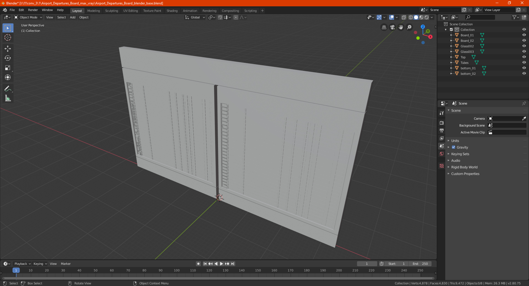This screenshot has width=529, height=286.
Task: Activate the 3D Cursor tool
Action: click(x=8, y=37)
